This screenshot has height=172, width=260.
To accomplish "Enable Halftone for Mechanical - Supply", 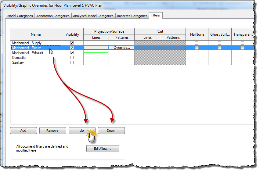I will pyautogui.click(x=197, y=43).
